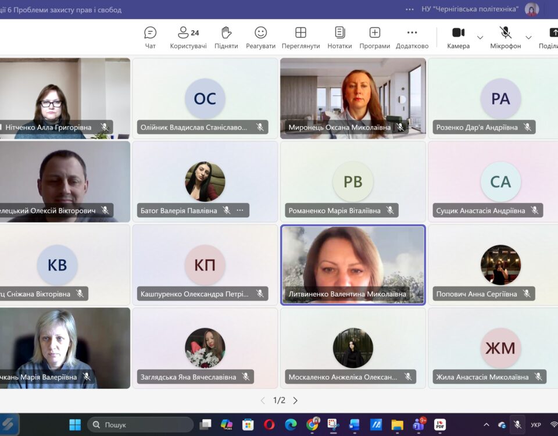Open Переглянути view options
Image resolution: width=558 pixels, height=436 pixels.
pyautogui.click(x=301, y=38)
